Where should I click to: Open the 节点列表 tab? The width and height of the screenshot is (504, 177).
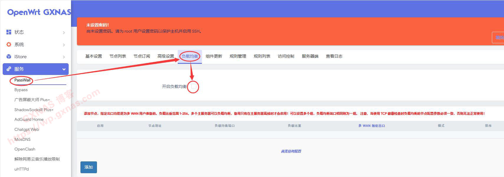click(x=118, y=56)
